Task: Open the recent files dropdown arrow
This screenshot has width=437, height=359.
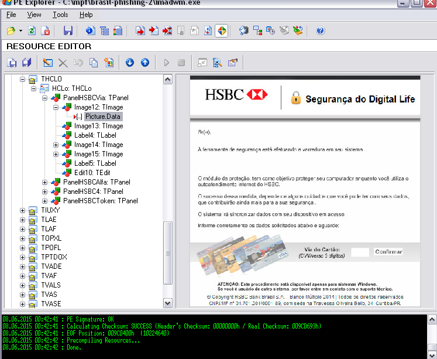Action: pos(20,30)
